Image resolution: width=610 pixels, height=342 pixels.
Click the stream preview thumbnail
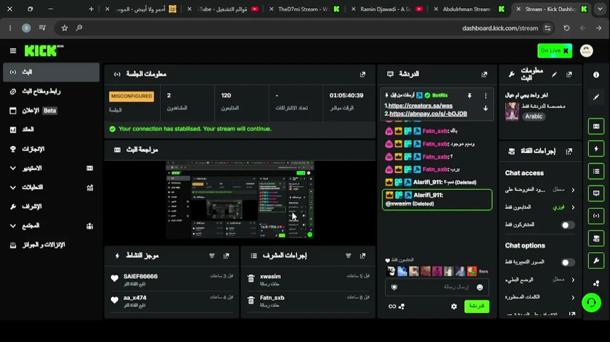(x=240, y=199)
